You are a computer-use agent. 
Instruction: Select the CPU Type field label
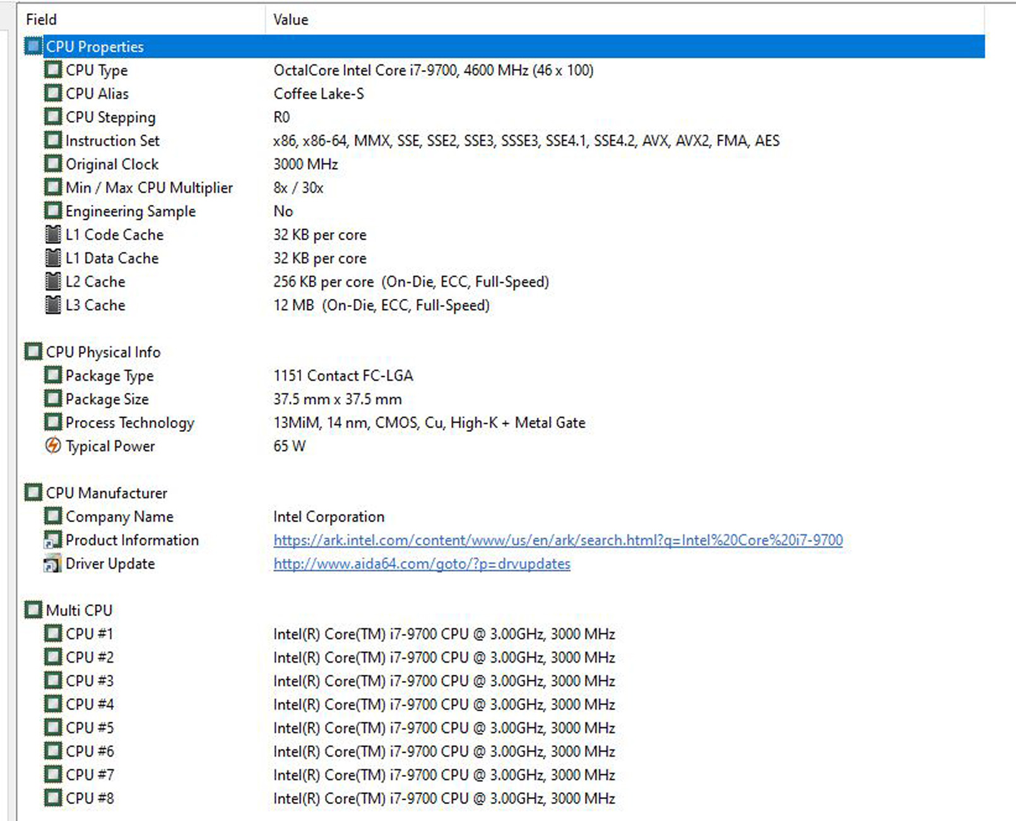pyautogui.click(x=97, y=70)
